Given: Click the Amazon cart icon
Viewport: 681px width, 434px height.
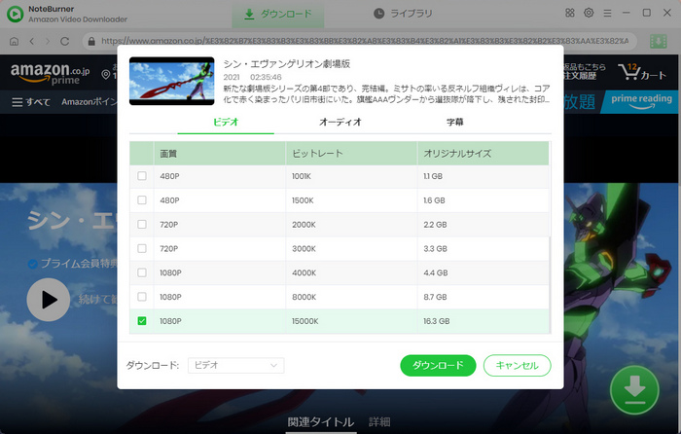Looking at the screenshot, I should click(628, 72).
